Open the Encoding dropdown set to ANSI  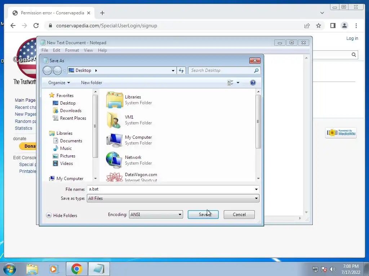coord(156,215)
